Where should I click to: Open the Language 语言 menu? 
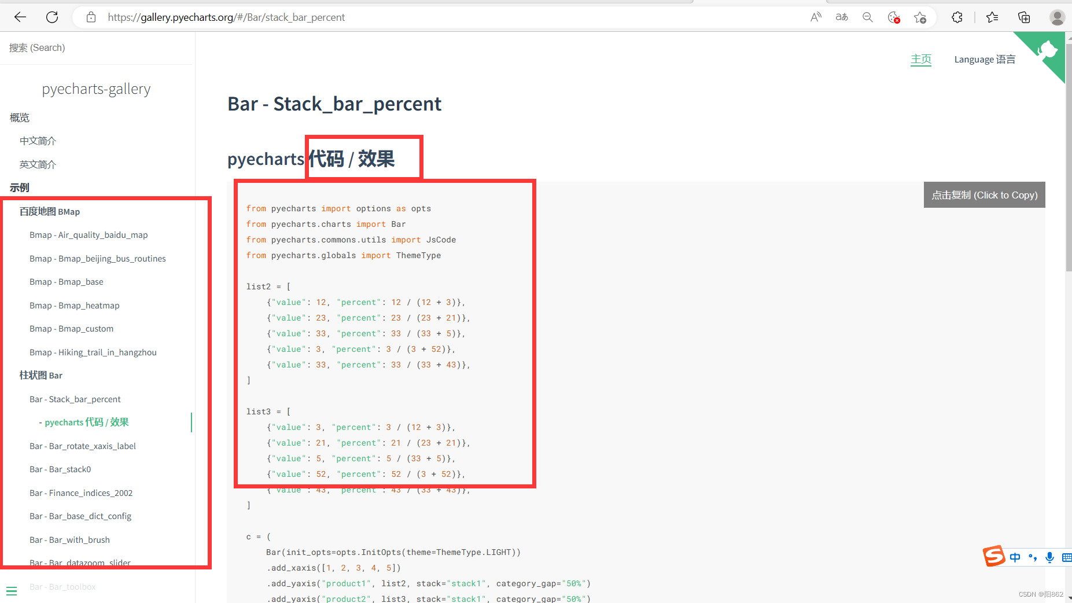click(985, 59)
